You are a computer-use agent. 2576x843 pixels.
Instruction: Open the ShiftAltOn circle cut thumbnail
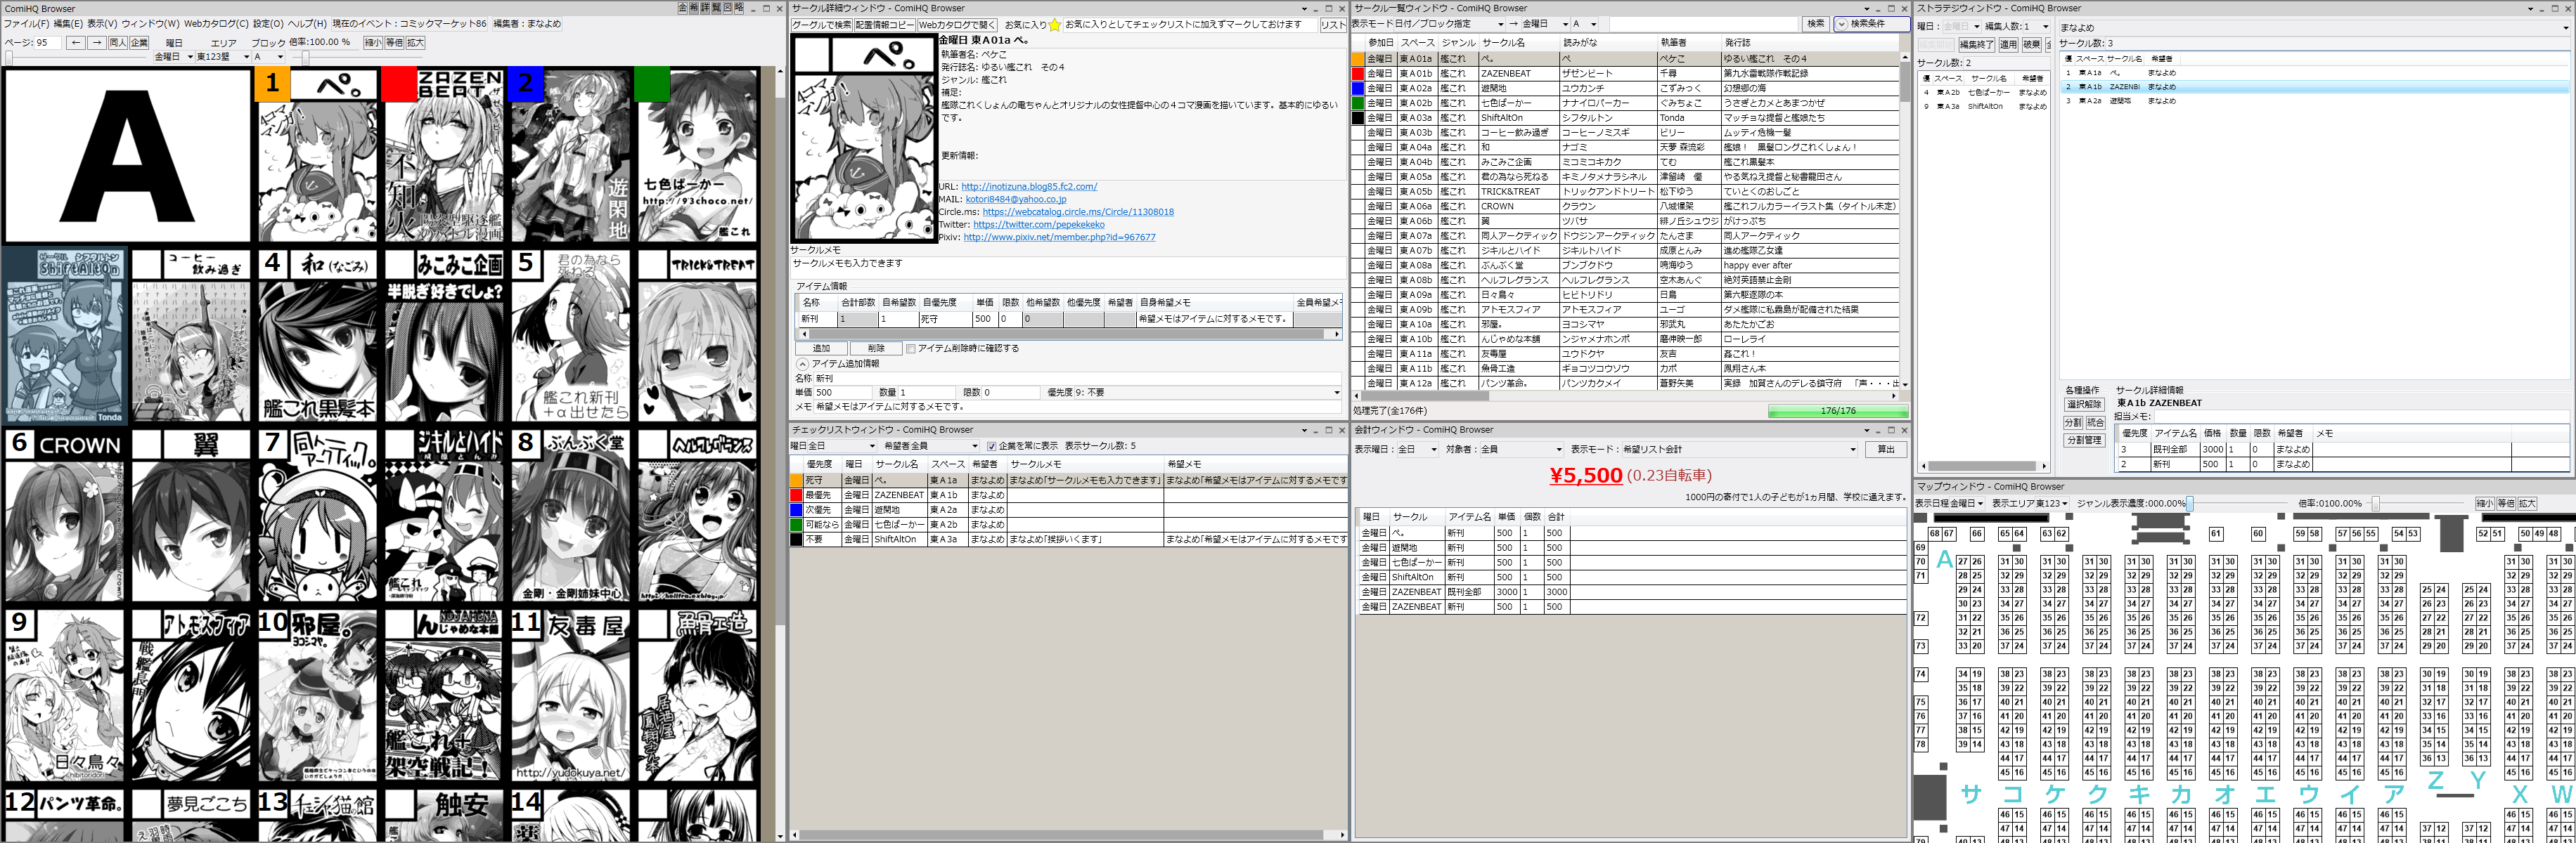click(x=65, y=334)
